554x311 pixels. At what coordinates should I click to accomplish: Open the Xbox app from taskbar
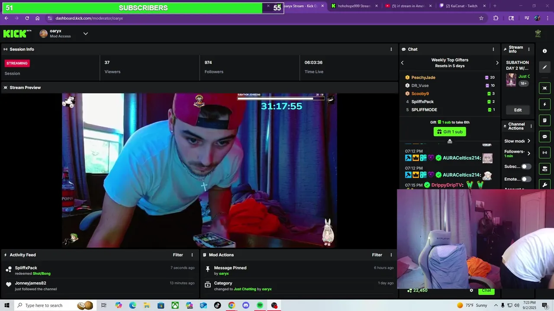tap(175, 305)
